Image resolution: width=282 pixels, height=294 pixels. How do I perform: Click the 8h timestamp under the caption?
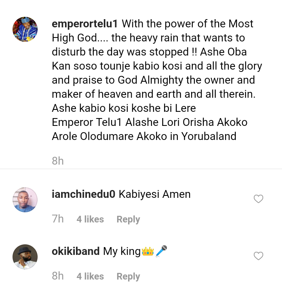58,161
